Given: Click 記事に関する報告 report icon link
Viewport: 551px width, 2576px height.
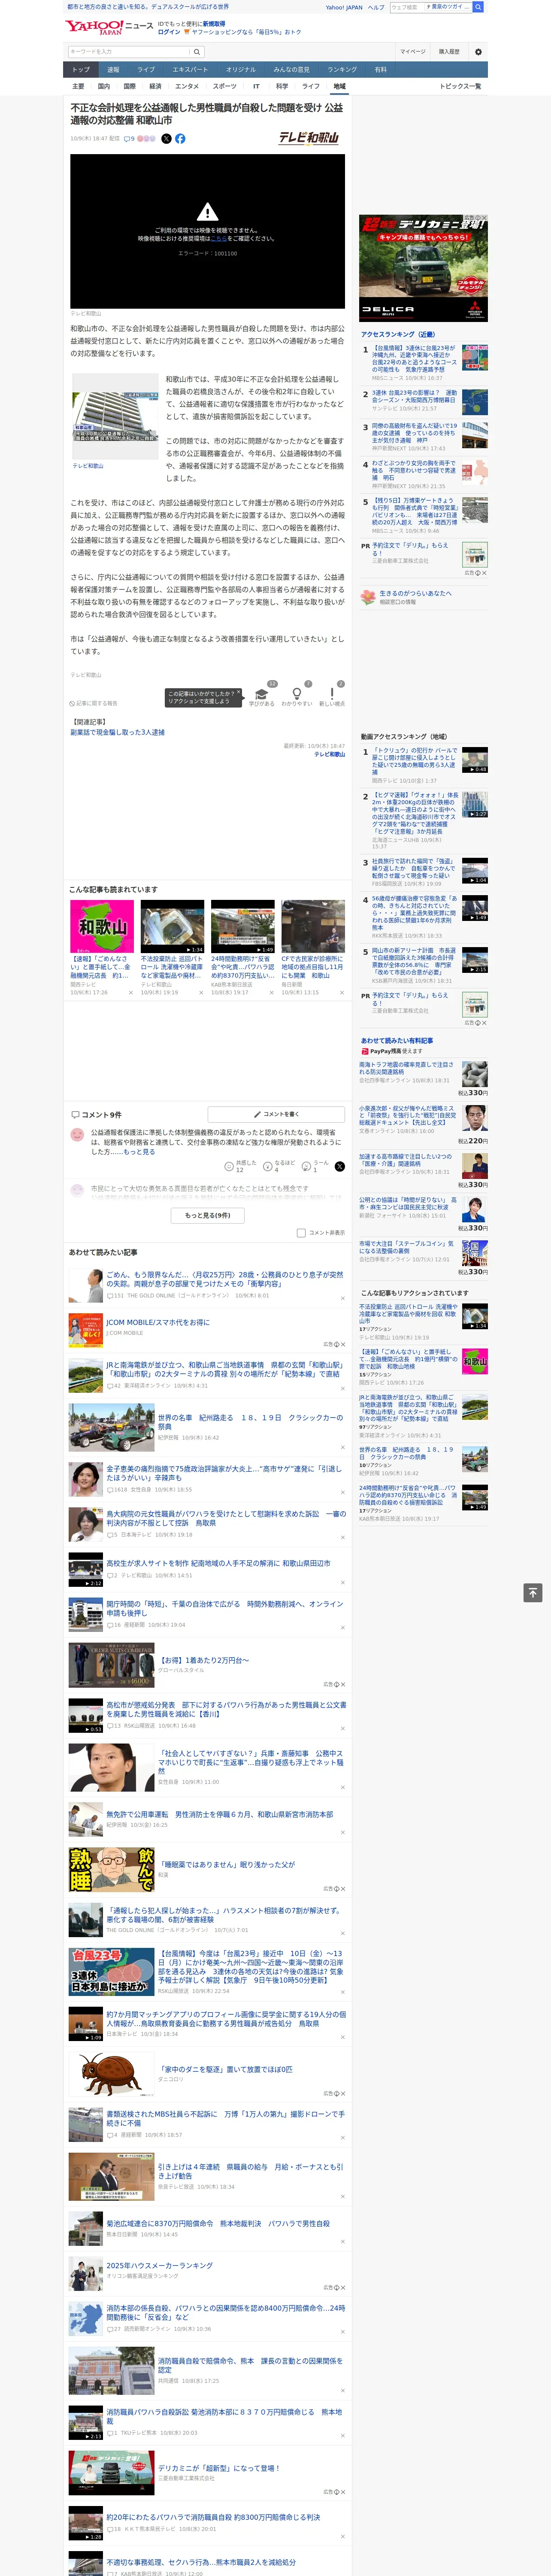Looking at the screenshot, I should (x=93, y=703).
